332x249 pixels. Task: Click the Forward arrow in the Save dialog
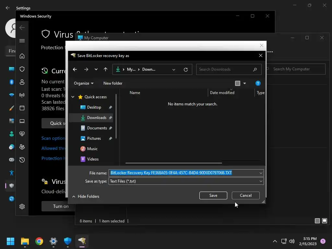[86, 69]
